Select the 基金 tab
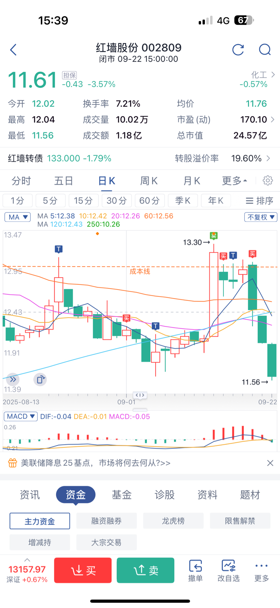This screenshot has height=608, width=280. (x=121, y=495)
